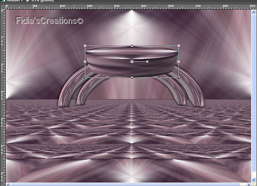This screenshot has width=257, height=186.
Task: Click the circular rotation pivot point
Action: (x=132, y=62)
